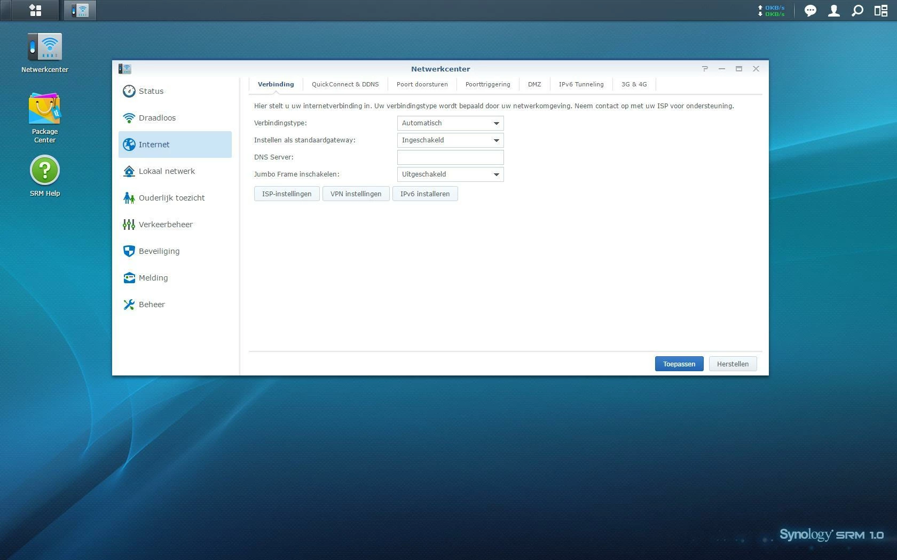This screenshot has height=560, width=897.
Task: Open the widgets panel icon
Action: tap(881, 11)
